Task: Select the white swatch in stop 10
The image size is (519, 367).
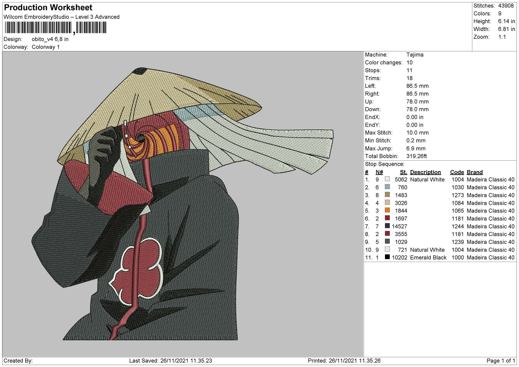Action: click(387, 249)
